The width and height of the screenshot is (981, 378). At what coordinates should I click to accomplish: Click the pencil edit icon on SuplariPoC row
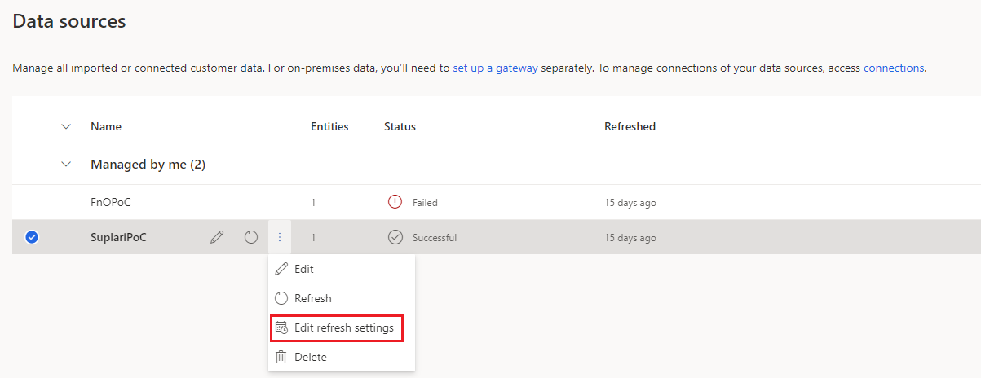[217, 237]
